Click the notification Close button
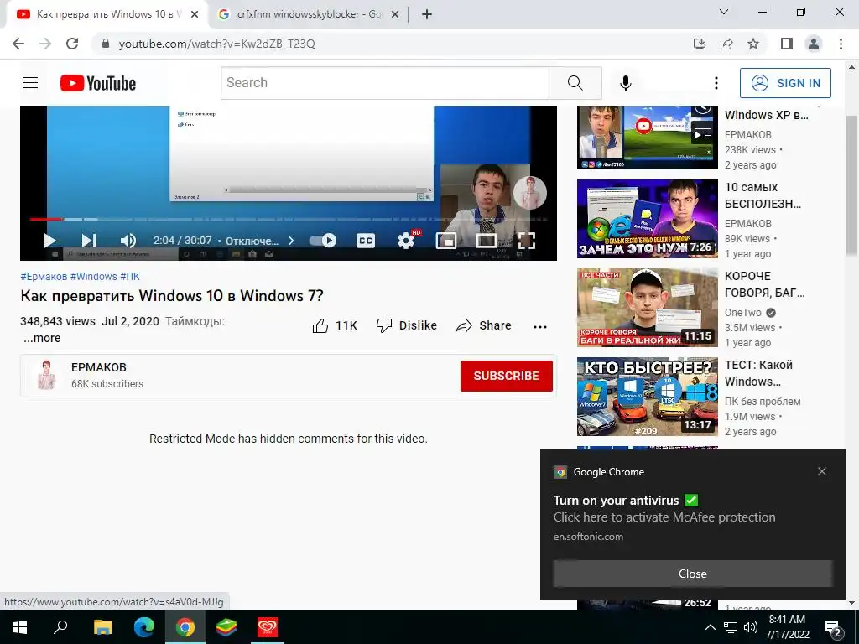This screenshot has height=644, width=859. pos(692,574)
